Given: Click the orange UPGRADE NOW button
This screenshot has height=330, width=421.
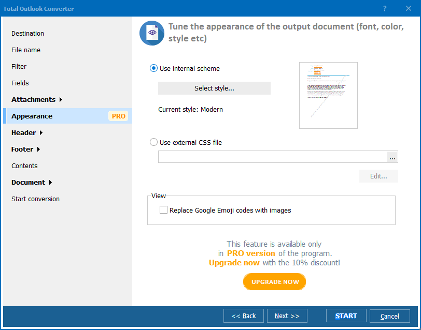Looking at the screenshot, I should click(275, 282).
